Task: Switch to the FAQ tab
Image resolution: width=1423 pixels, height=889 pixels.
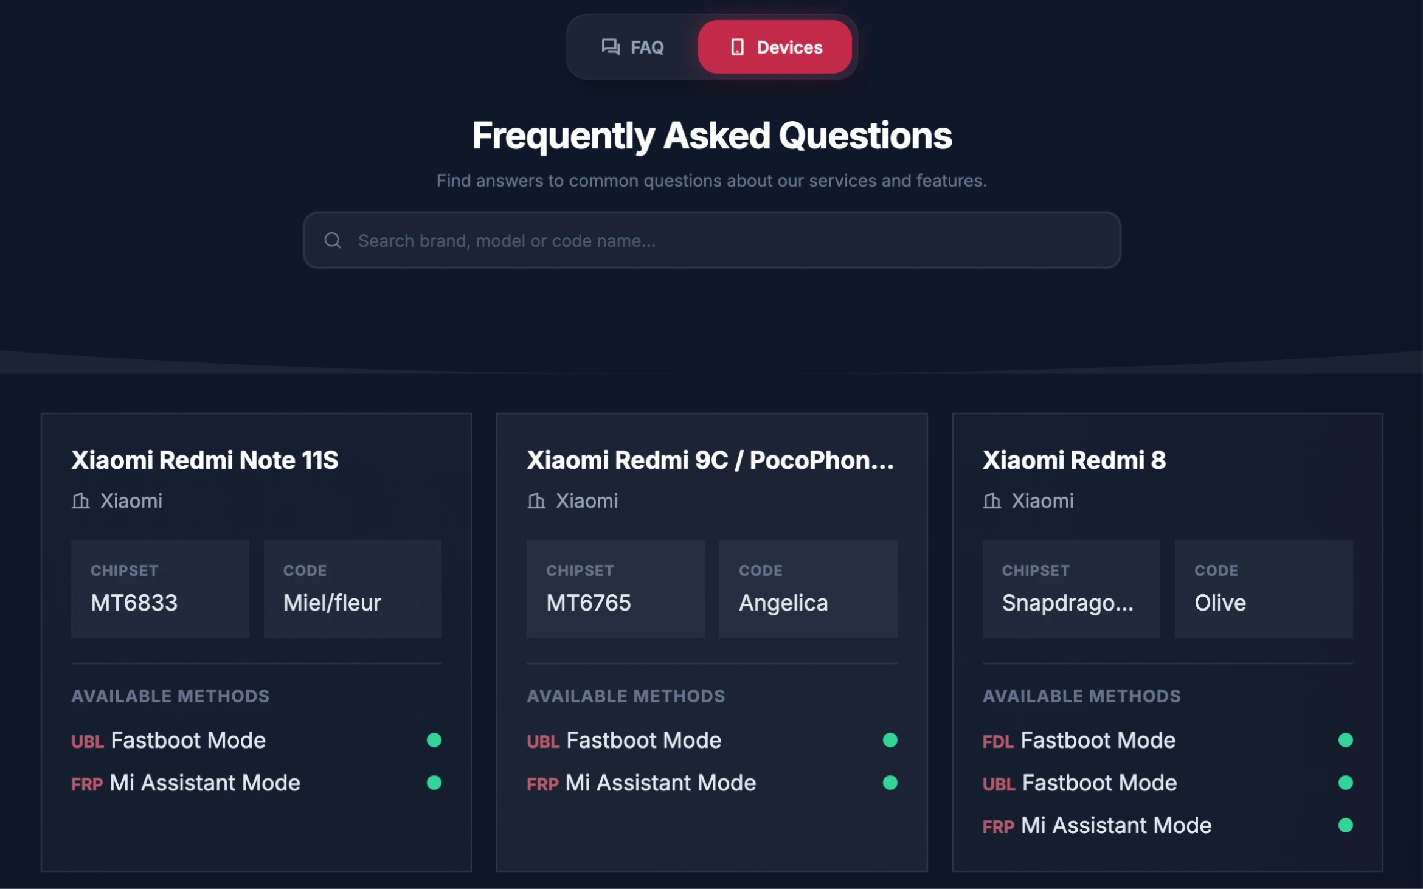Action: [633, 47]
